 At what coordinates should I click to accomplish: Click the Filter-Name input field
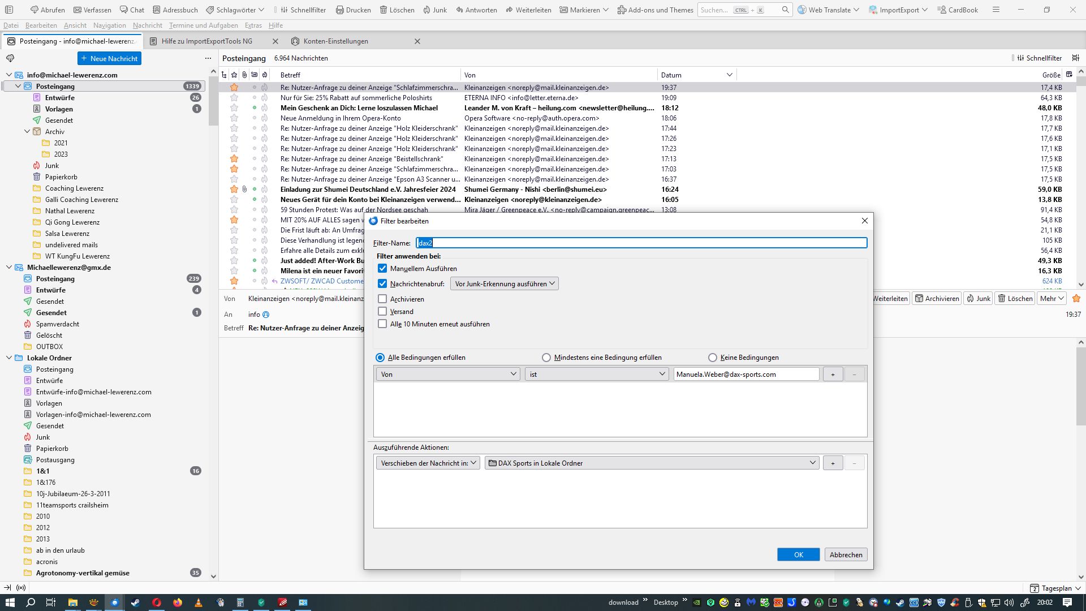point(641,243)
